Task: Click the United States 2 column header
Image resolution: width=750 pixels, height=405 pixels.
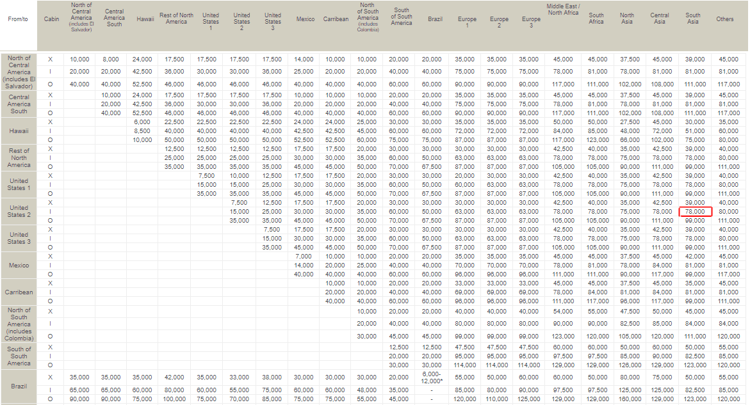Action: click(x=241, y=19)
